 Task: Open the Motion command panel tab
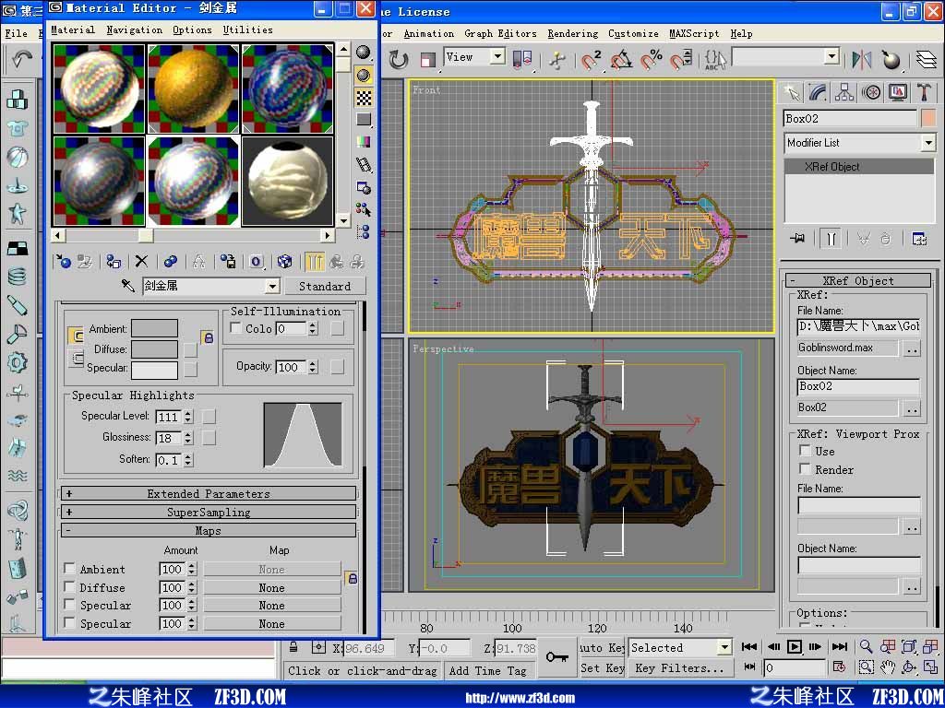871,92
